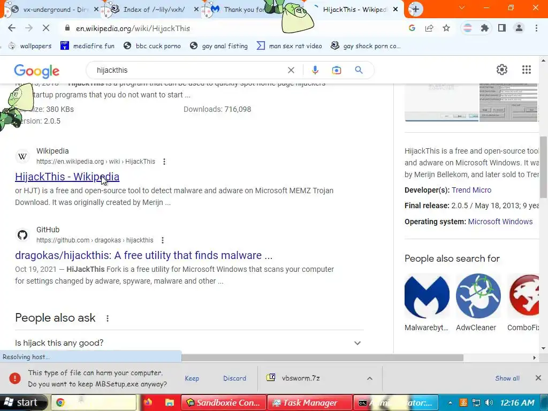Close the downloads bar

pyautogui.click(x=538, y=378)
